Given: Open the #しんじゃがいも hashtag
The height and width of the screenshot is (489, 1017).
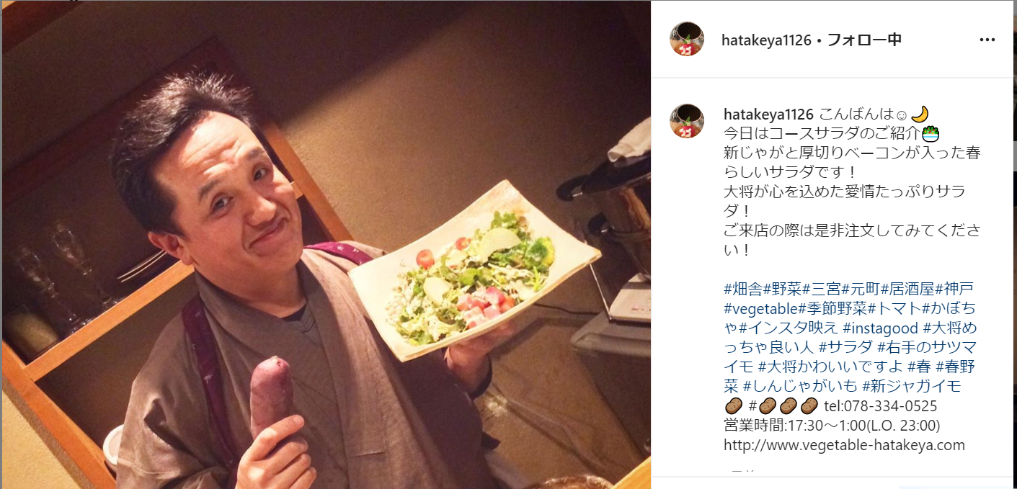Looking at the screenshot, I should pyautogui.click(x=800, y=387).
